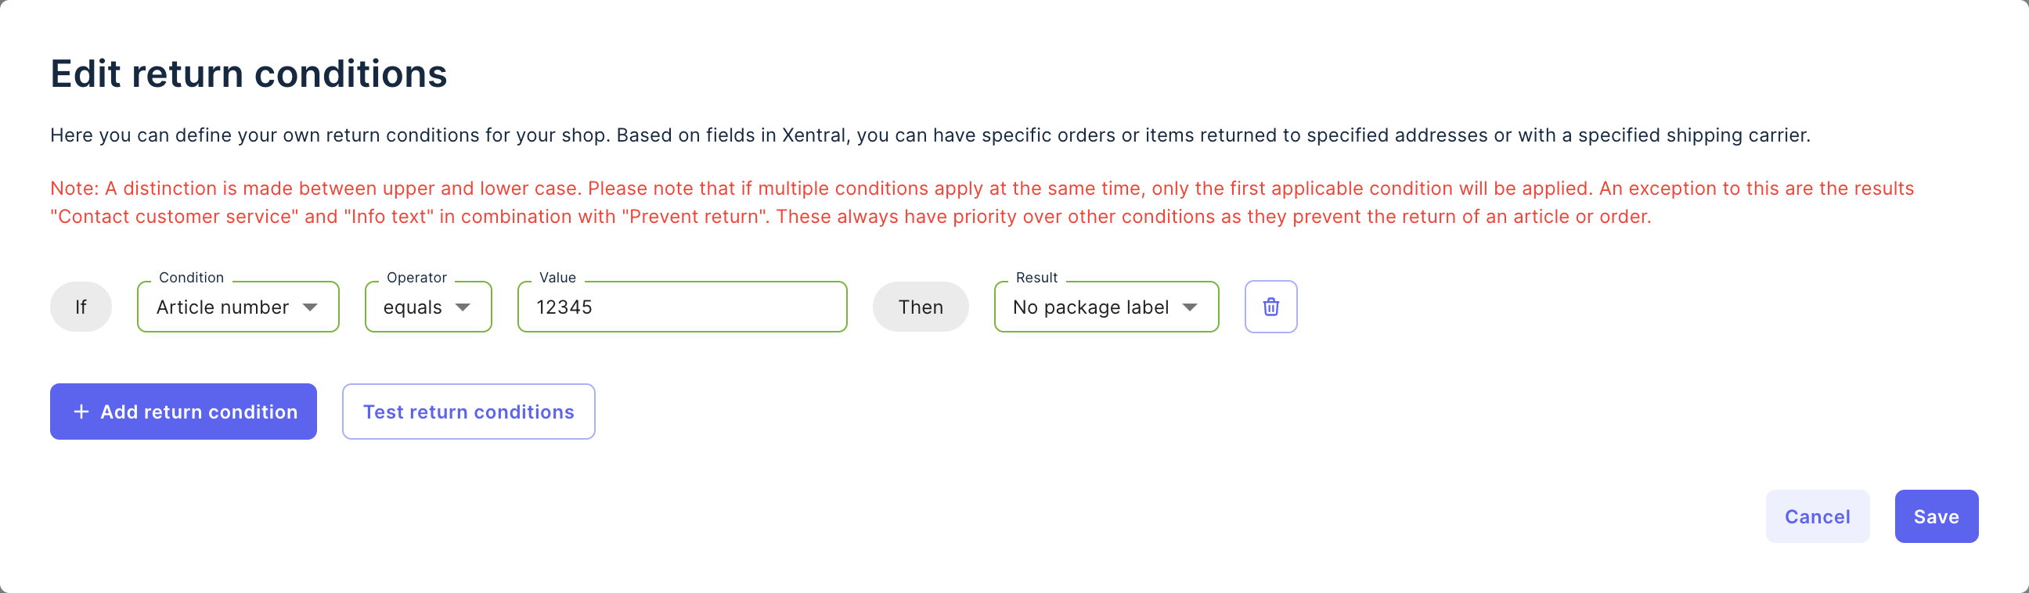Save the return conditions

(1936, 516)
